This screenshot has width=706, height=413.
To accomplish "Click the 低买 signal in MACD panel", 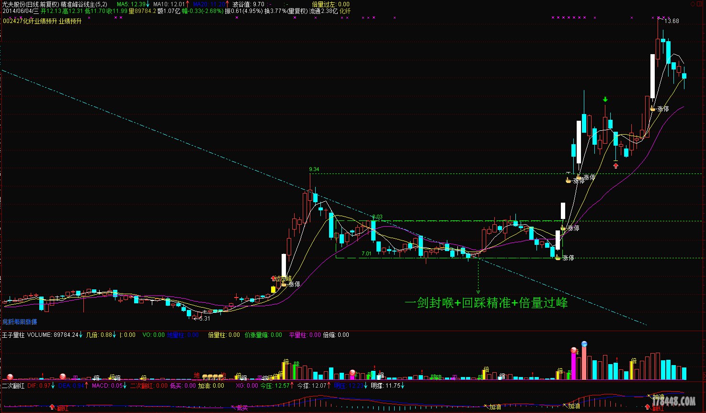I will [242, 408].
